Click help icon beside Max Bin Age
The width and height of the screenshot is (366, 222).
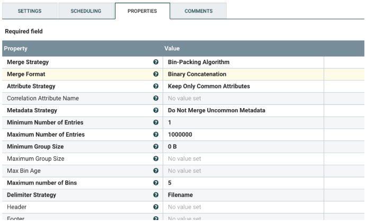click(156, 171)
